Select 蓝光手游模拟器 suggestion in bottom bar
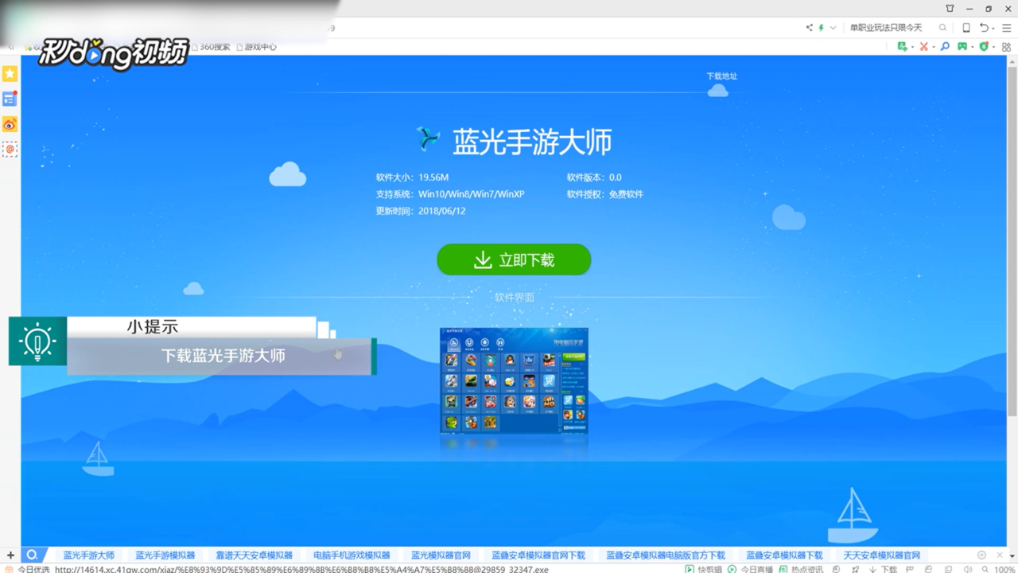The width and height of the screenshot is (1018, 573). tap(165, 555)
